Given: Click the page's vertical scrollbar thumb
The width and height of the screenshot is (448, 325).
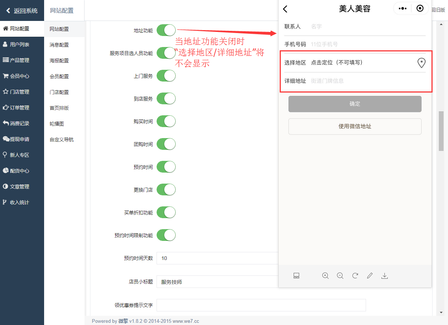Looking at the screenshot, I should coord(441,130).
